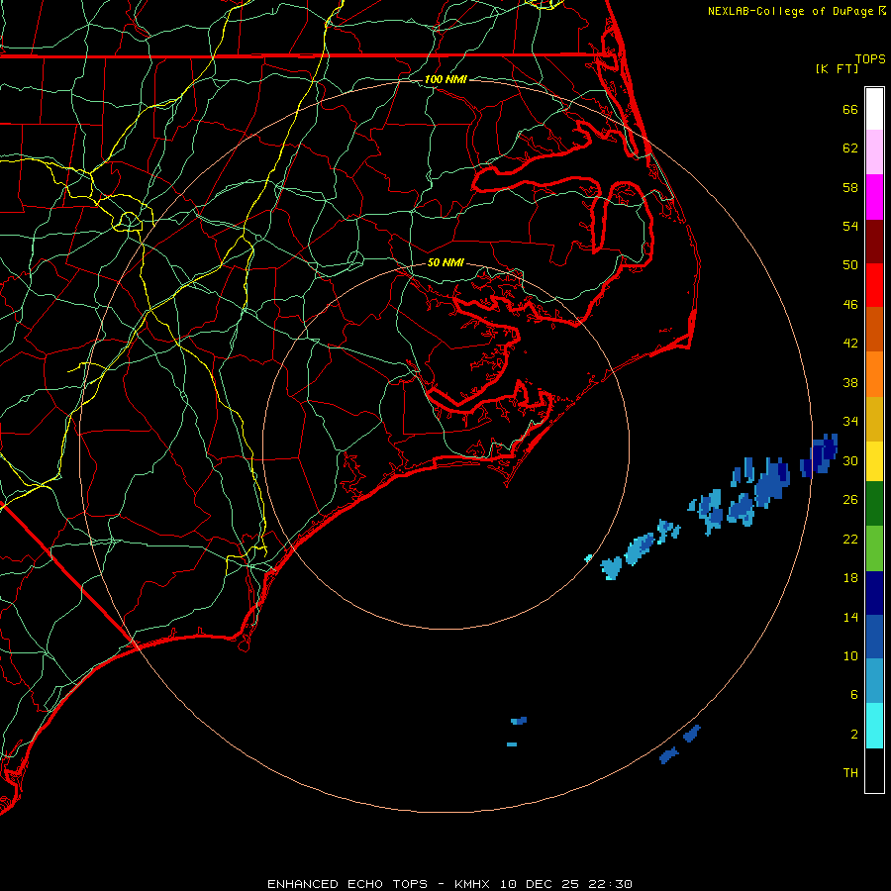The width and height of the screenshot is (891, 891).
Task: Select the magenta legend swatch
Action: pos(874,197)
